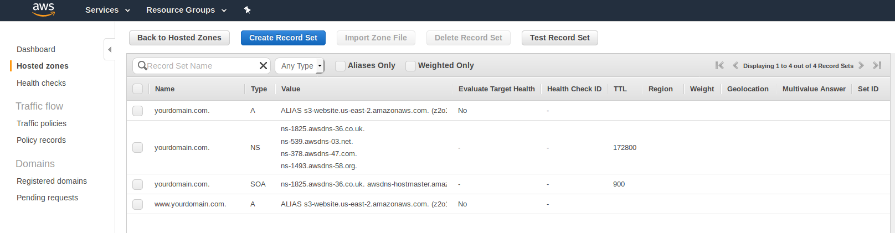Screen dimensions: 895x233
Task: Jump to the last page of record sets
Action: (877, 65)
